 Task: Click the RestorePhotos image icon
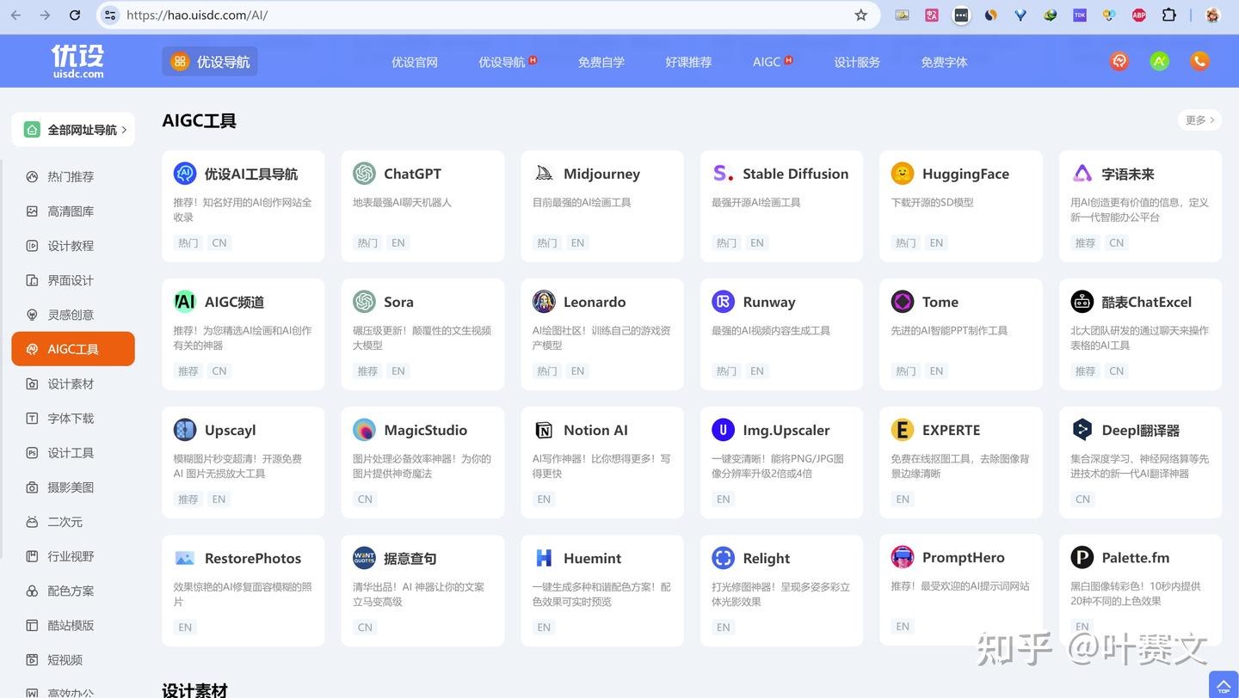(185, 558)
